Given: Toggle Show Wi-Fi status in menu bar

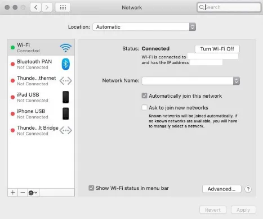Looking at the screenshot, I should (x=91, y=188).
